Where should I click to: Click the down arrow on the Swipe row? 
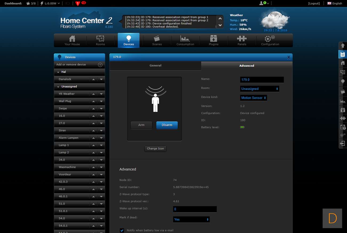pos(101,109)
